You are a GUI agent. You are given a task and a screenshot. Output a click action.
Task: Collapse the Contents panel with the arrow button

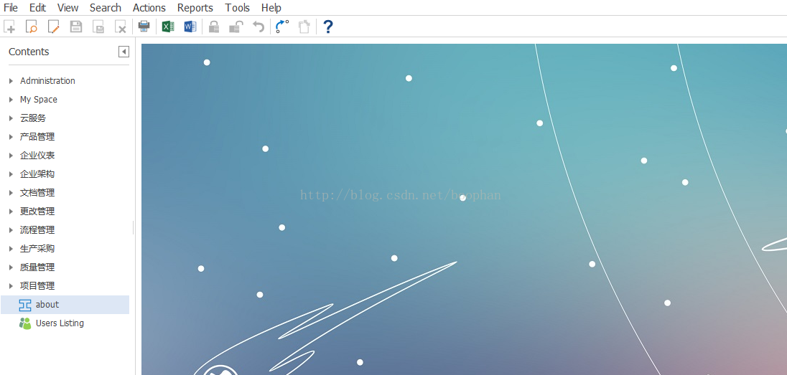(124, 52)
